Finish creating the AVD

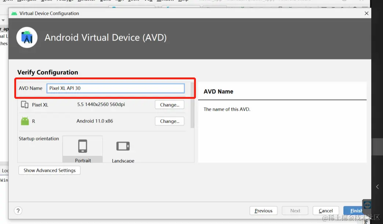(354, 210)
